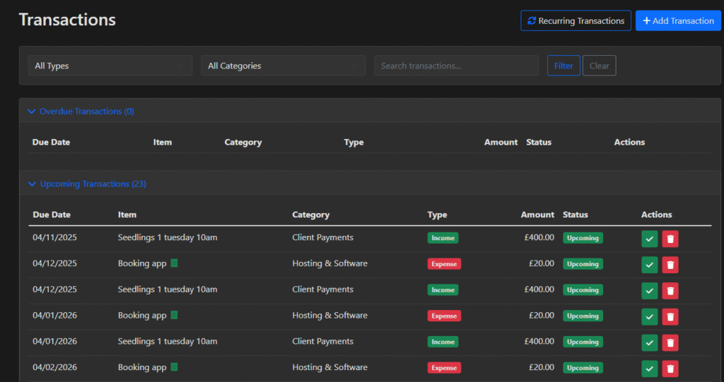Click the Add Transaction button
Viewport: 724px width, 382px height.
point(678,20)
